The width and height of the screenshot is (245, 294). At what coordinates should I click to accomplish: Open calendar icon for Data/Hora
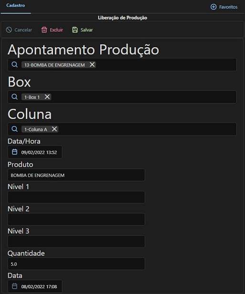point(14,152)
